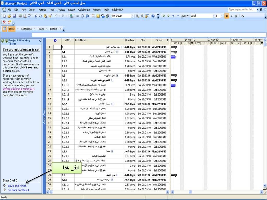The width and height of the screenshot is (267, 200).
Task: Open the Arial font name dropdown
Action: pos(214,16)
